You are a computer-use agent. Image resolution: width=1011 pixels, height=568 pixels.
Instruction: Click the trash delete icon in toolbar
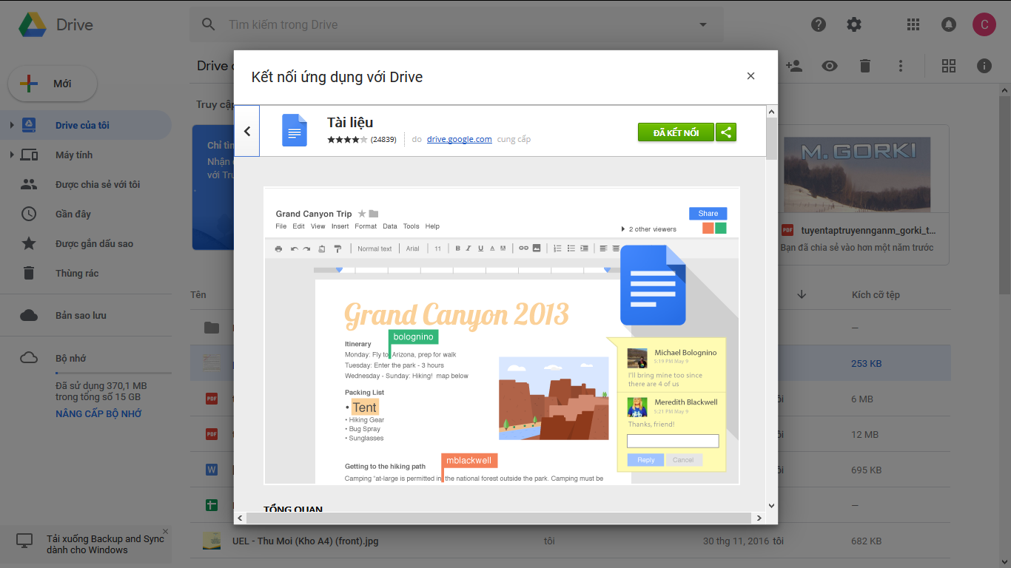(x=865, y=66)
